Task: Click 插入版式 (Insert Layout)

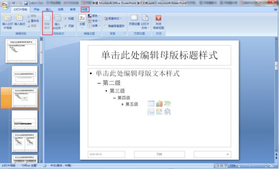Action: tap(20, 20)
